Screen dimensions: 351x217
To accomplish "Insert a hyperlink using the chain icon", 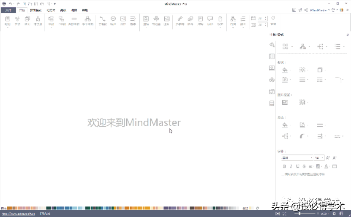I will click(180, 19).
